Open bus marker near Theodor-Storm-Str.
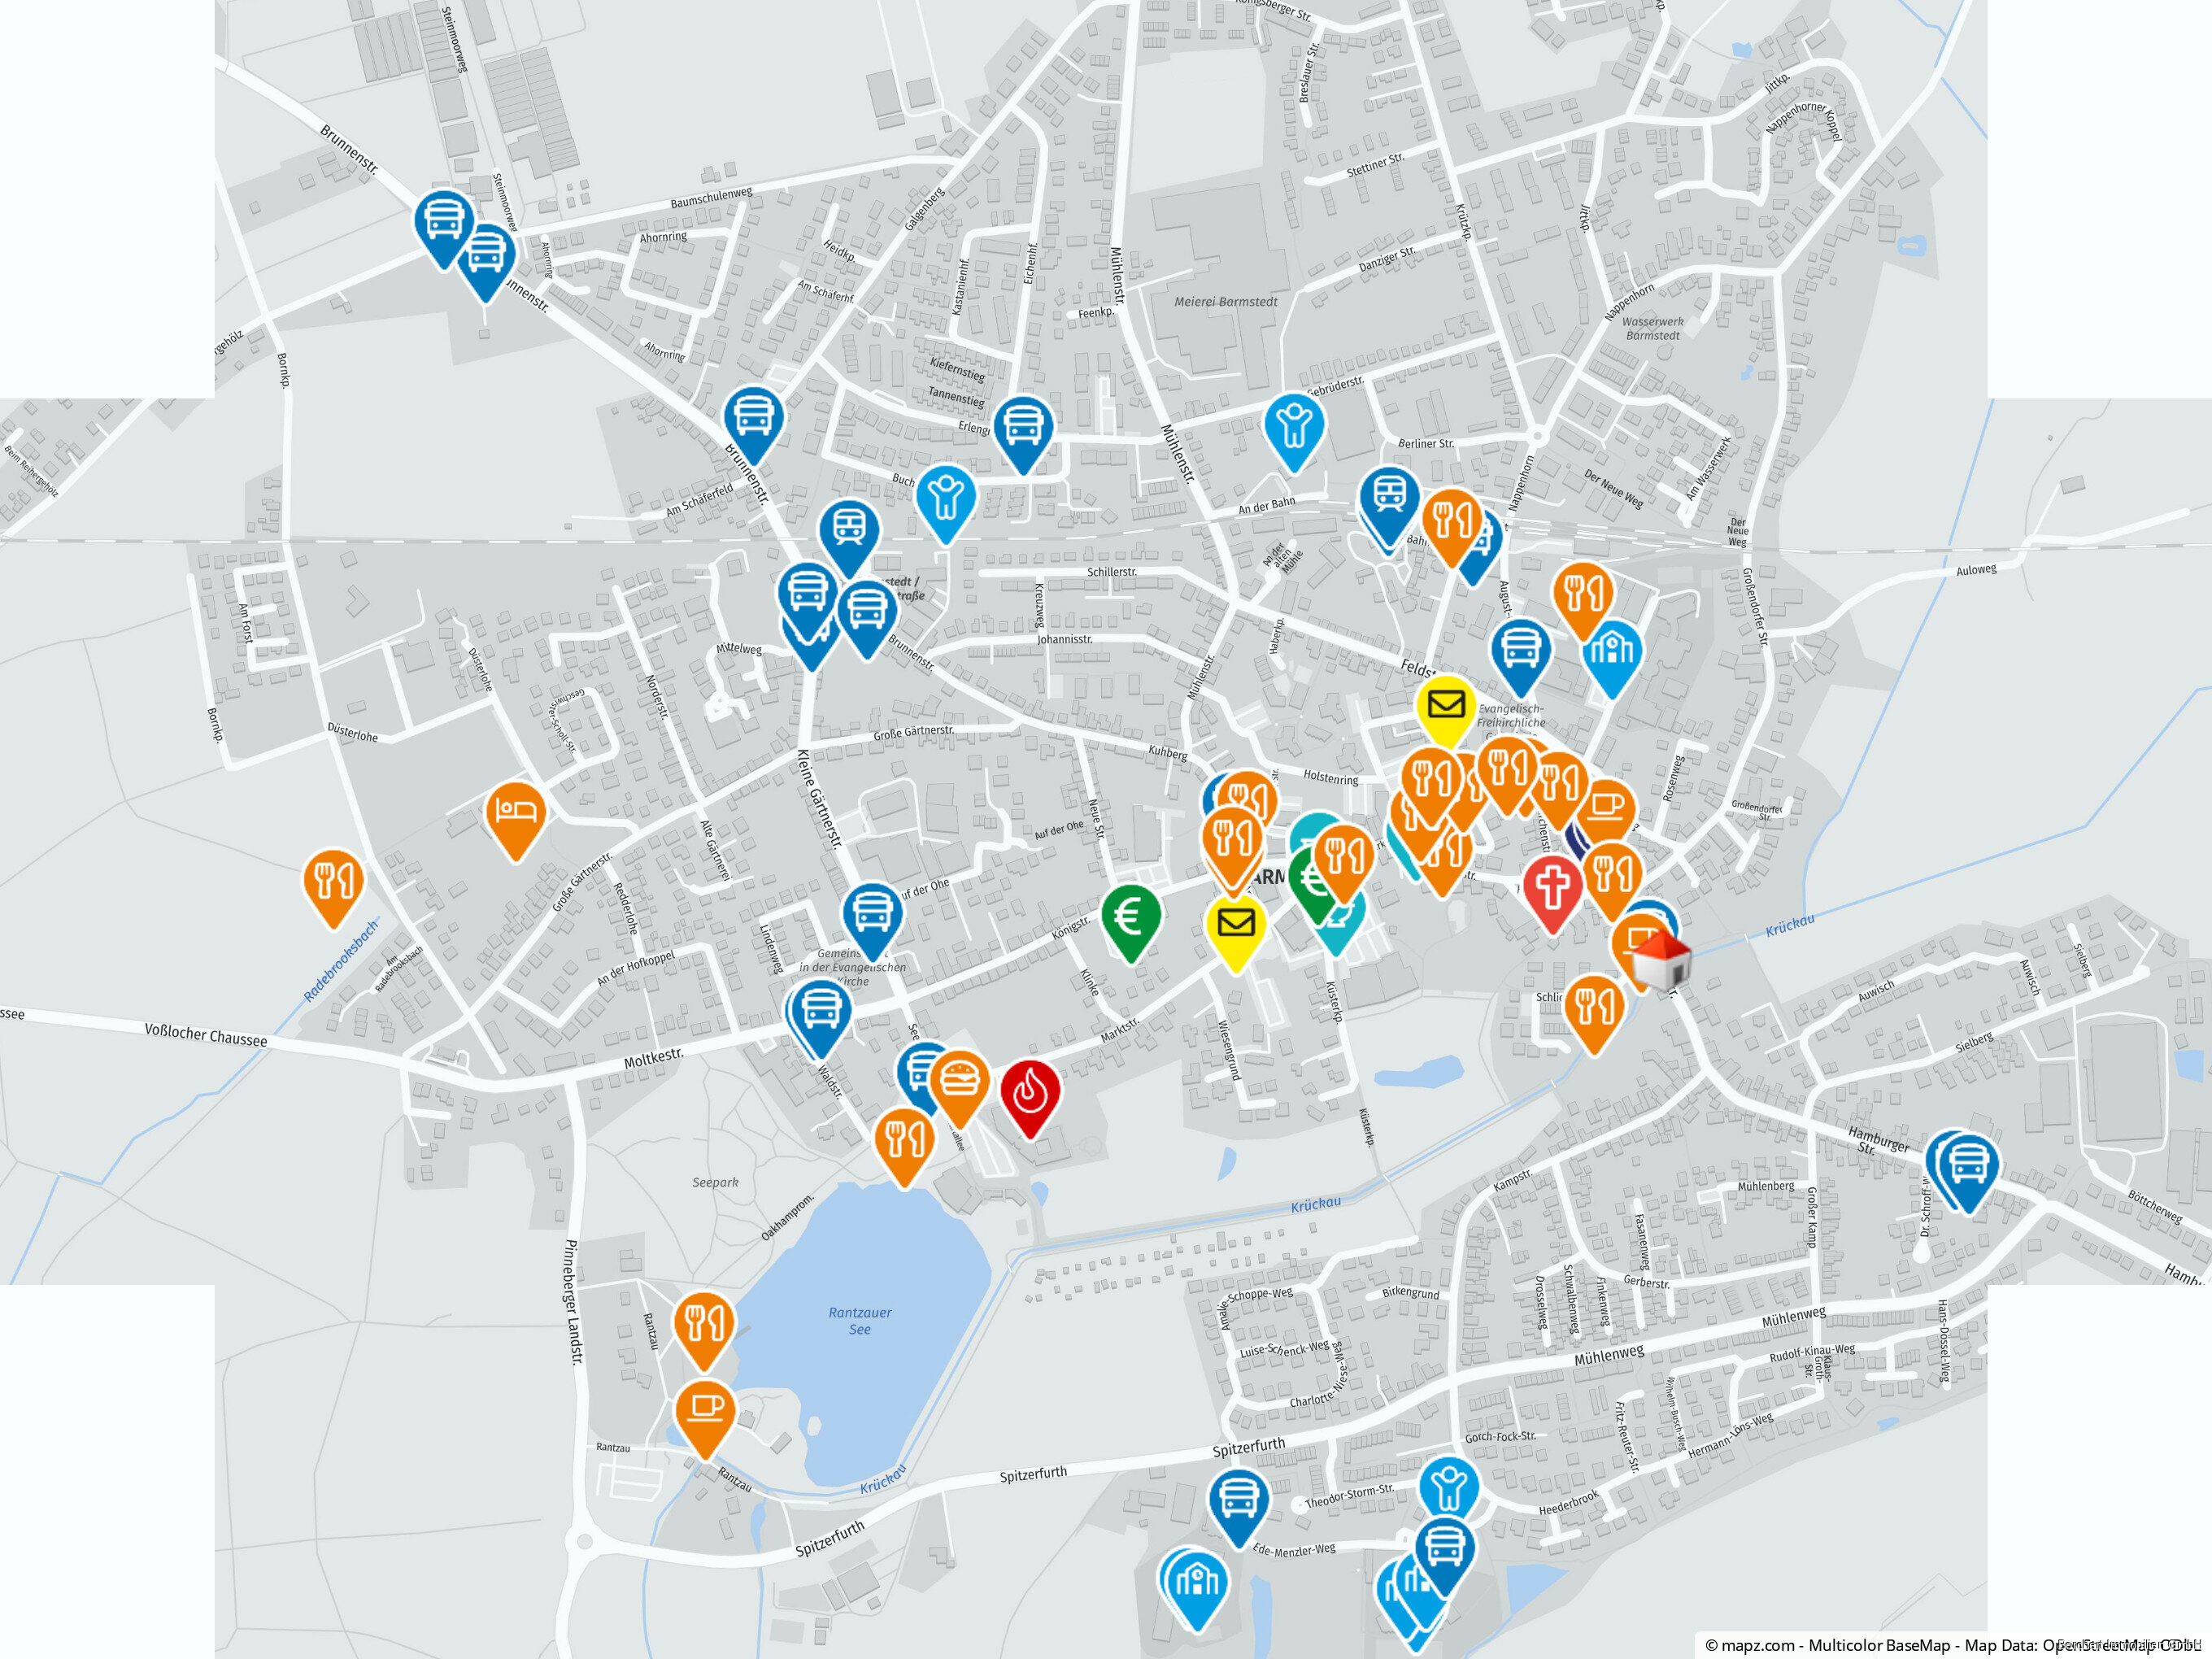Viewport: 2212px width, 1659px height. point(1239,1509)
